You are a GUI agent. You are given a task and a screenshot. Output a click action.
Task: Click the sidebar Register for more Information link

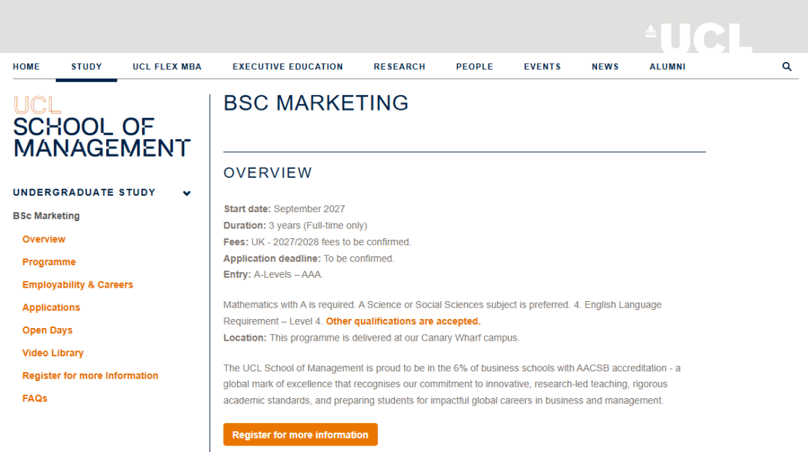pos(91,376)
